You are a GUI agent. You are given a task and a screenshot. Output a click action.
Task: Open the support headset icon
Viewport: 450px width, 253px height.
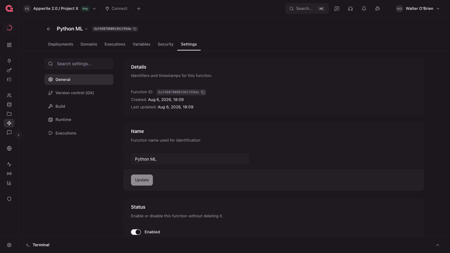350,9
